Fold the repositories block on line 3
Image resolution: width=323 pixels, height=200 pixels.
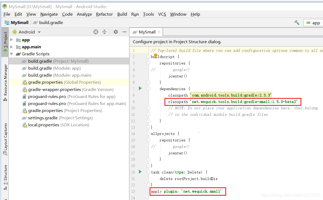click(148, 63)
